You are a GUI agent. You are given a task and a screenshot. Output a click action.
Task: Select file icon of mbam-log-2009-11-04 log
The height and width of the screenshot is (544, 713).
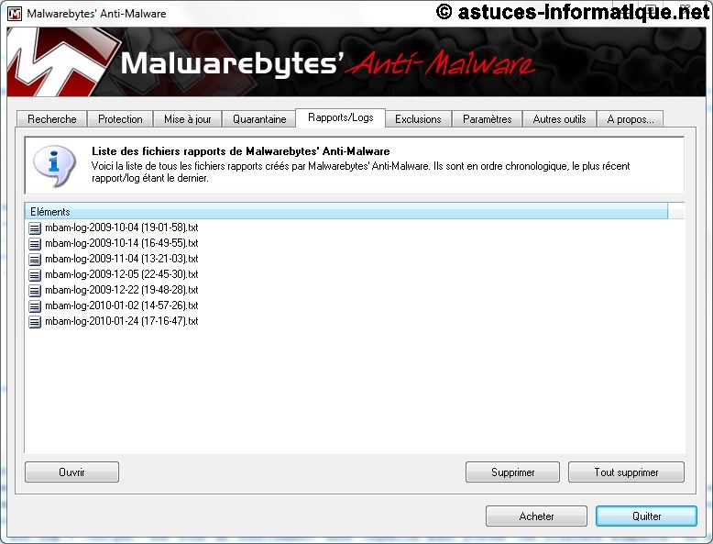click(x=35, y=259)
